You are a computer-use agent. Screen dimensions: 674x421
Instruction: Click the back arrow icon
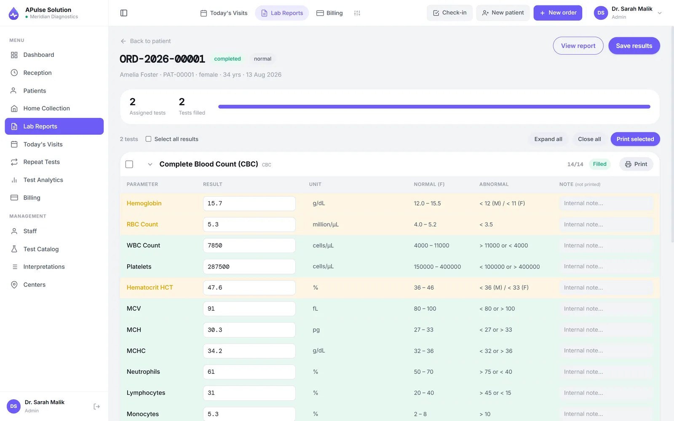pos(123,41)
